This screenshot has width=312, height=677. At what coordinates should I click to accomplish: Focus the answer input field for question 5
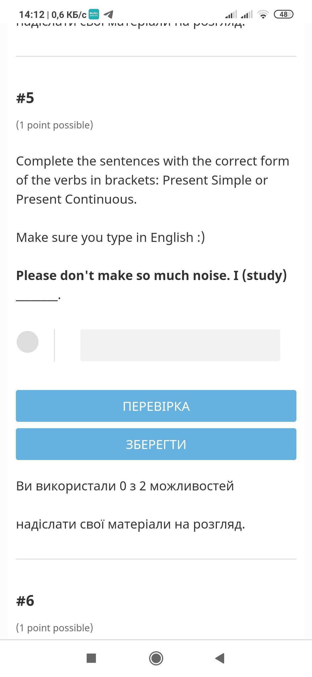[x=180, y=345]
